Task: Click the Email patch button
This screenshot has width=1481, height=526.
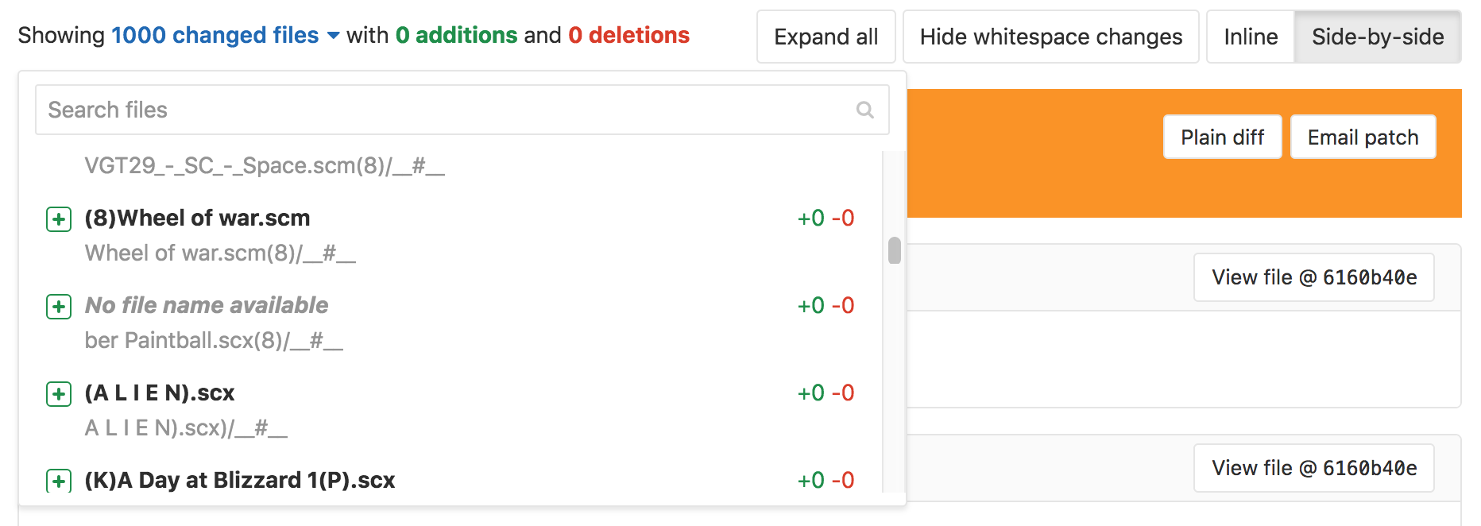Action: pos(1363,137)
